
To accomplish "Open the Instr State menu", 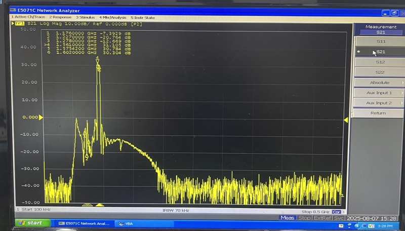I will point(143,17).
